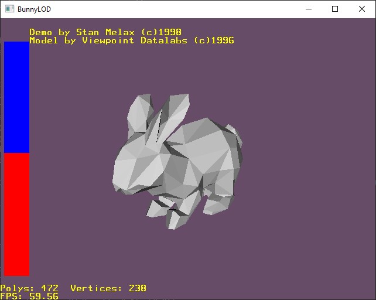
Task: Maximize the BunnyLOD window
Action: 335,9
